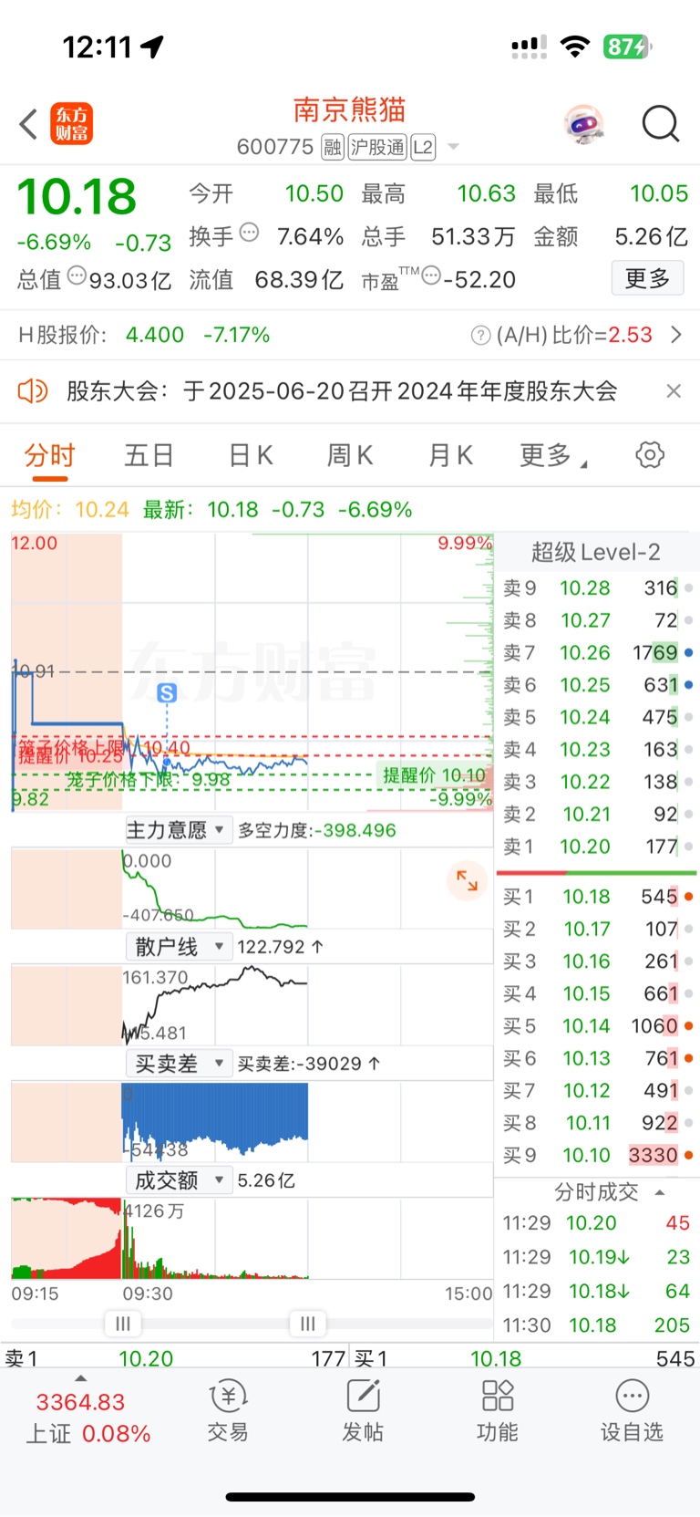Tap the speaker announcement icon
This screenshot has width=700, height=1517.
[x=33, y=391]
